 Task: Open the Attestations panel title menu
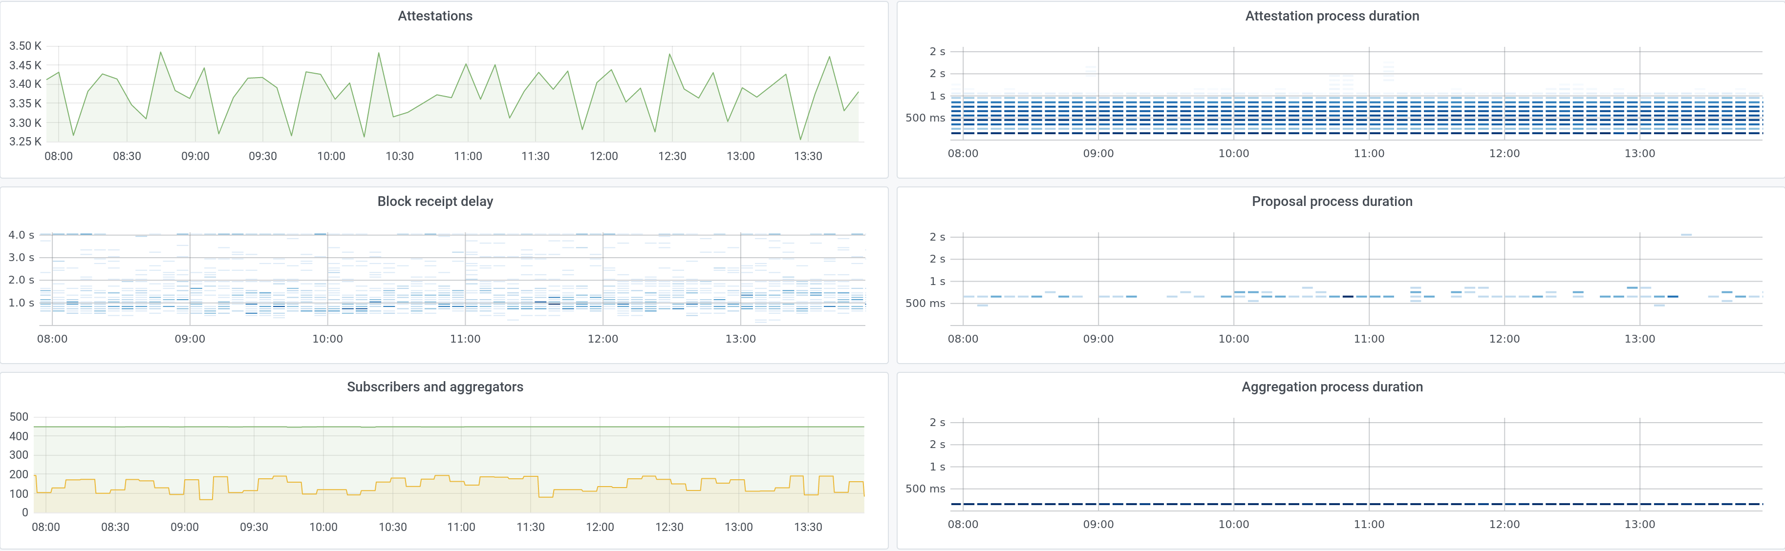point(435,16)
